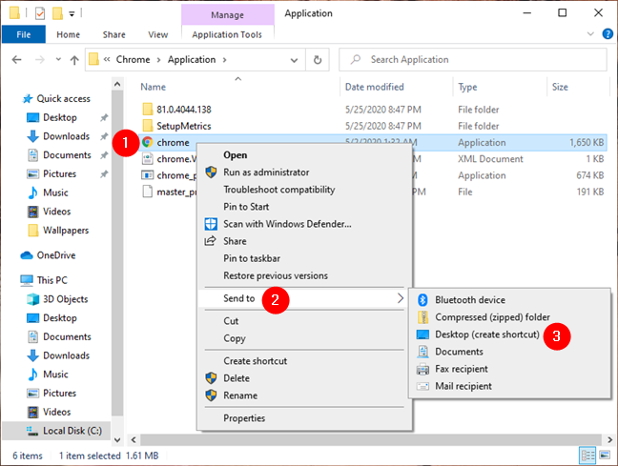Click the SetupMetrics folder icon

(x=148, y=126)
